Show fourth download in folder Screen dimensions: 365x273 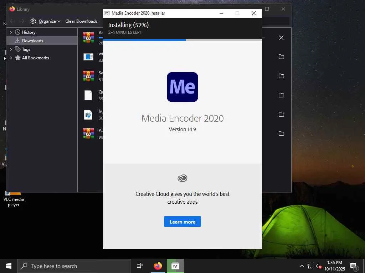pyautogui.click(x=281, y=95)
